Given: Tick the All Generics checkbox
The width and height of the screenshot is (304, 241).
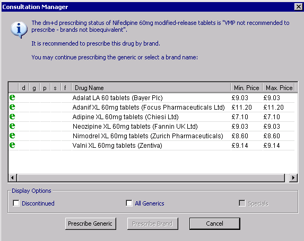Looking at the screenshot, I should click(129, 203).
